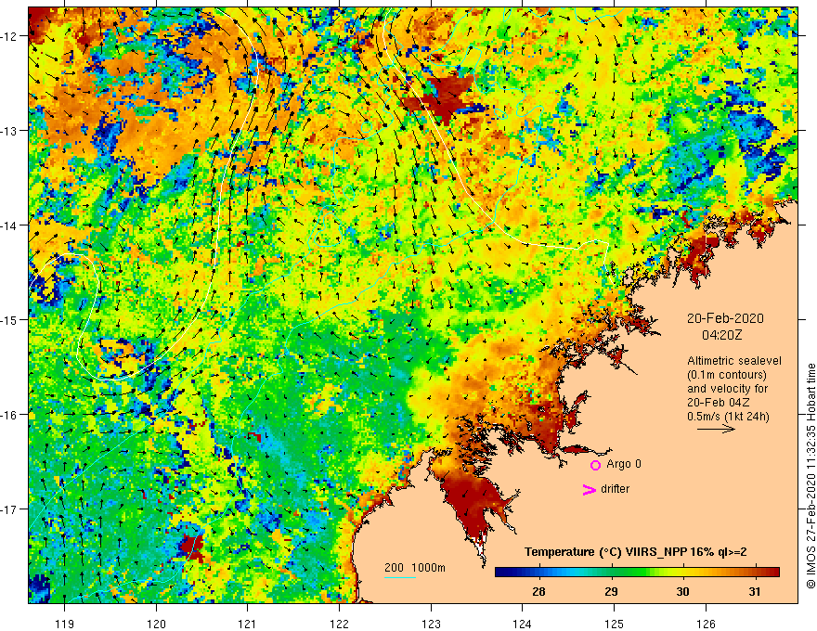Screen dimensions: 817x631
Task: Click the 0.5m/s velocity scale arrow
Action: pos(716,429)
